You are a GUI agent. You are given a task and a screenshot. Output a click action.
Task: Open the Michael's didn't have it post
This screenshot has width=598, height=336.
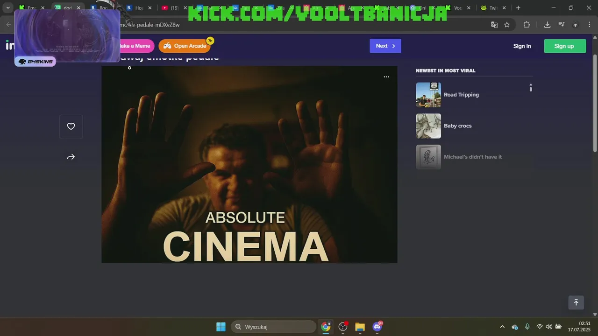coord(473,157)
